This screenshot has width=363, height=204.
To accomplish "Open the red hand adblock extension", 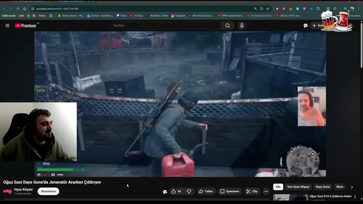I will tap(277, 9).
